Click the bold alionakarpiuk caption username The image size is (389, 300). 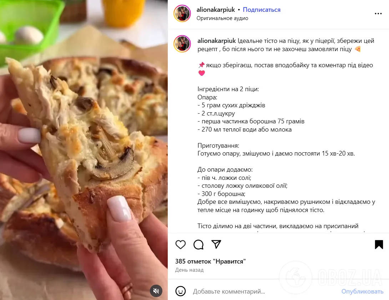(x=217, y=41)
